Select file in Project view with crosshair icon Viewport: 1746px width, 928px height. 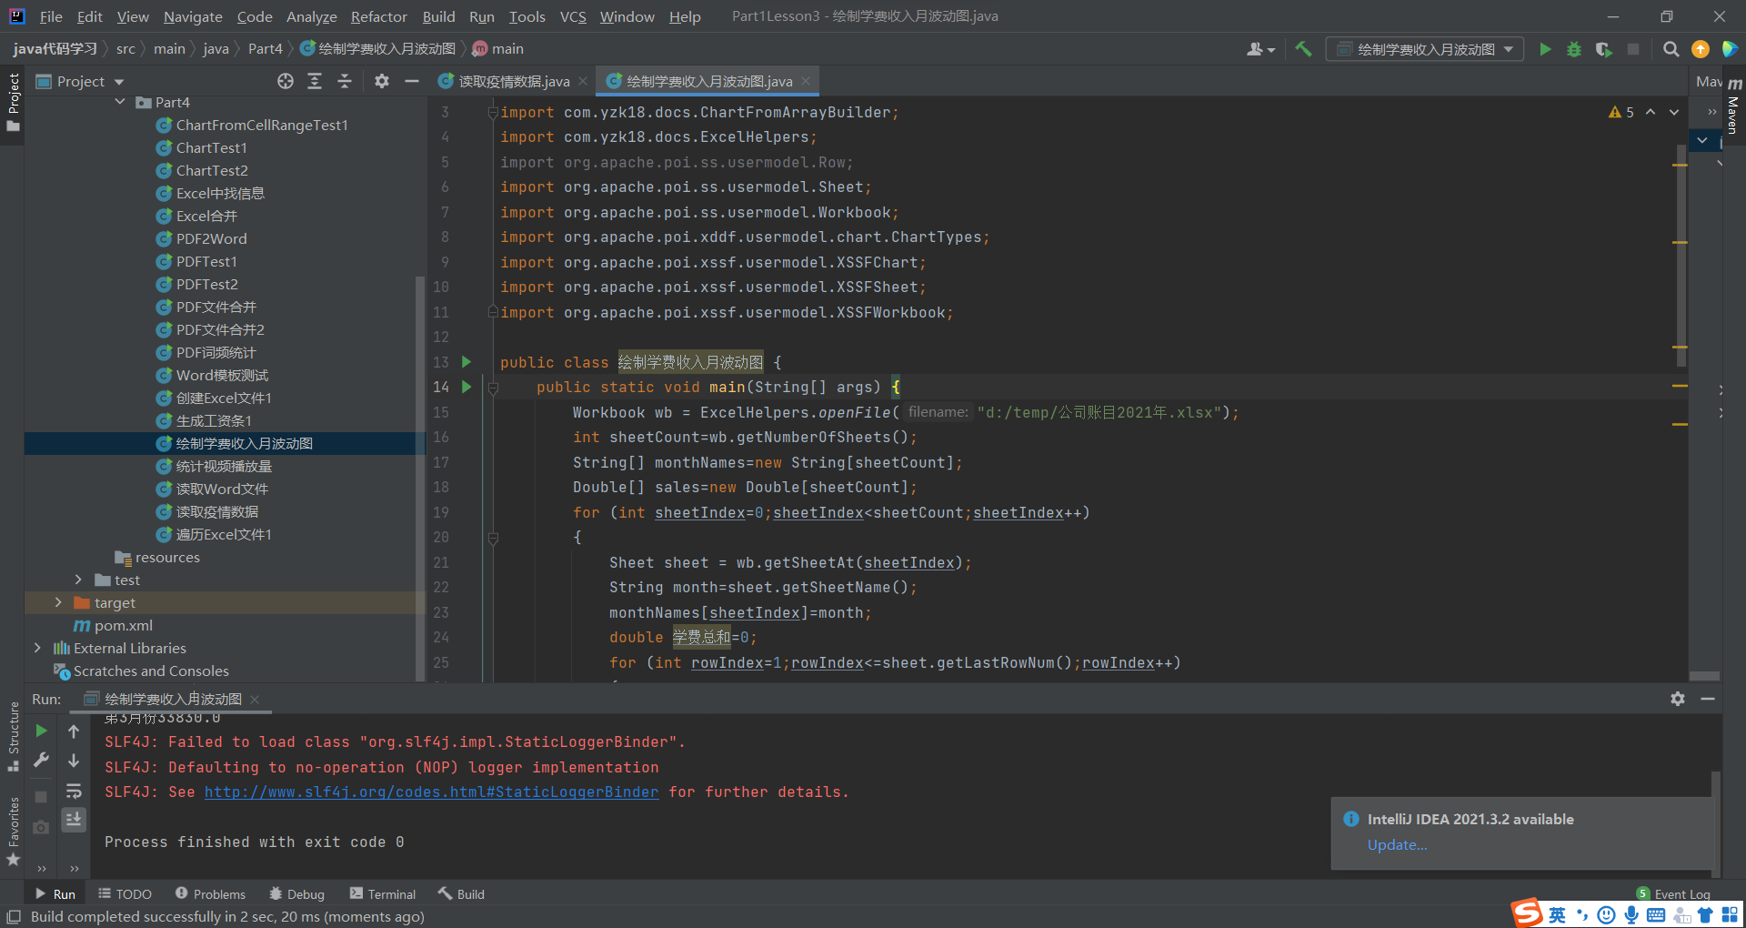[x=285, y=81]
